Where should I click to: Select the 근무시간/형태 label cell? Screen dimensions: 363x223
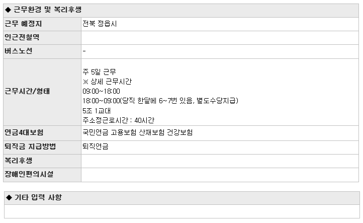[42, 92]
